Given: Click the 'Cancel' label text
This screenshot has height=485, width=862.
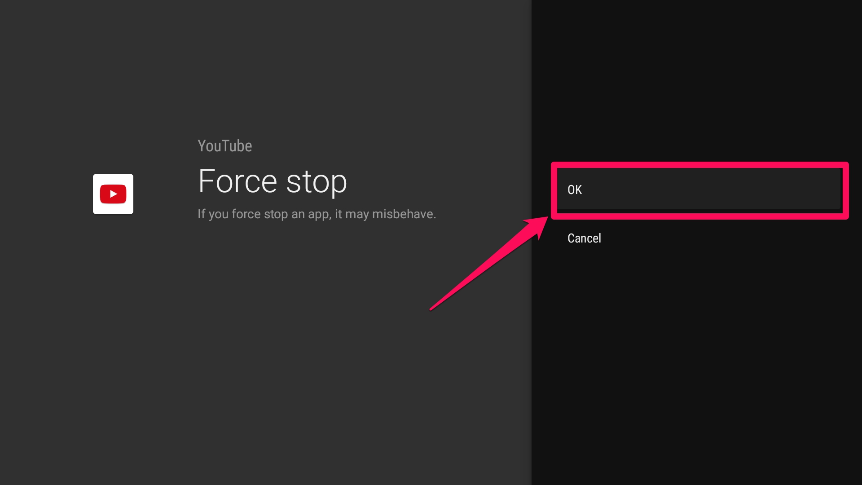Looking at the screenshot, I should pyautogui.click(x=584, y=238).
